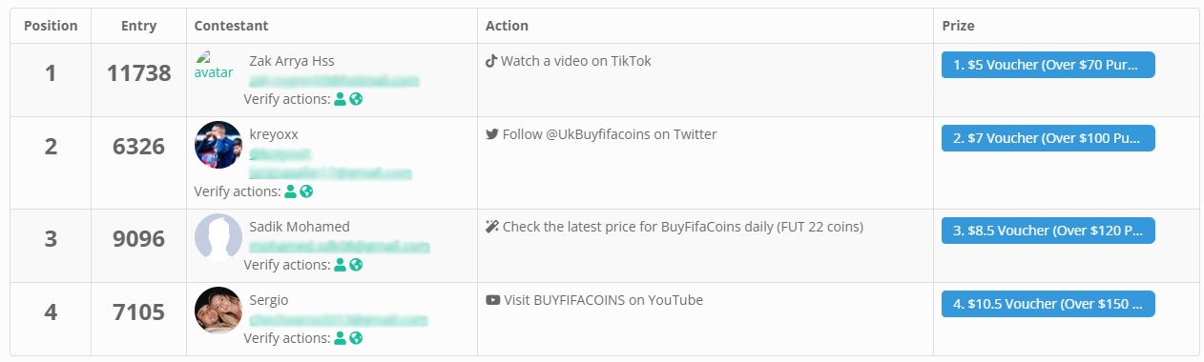
Task: Click the person verify icon for Sadik Mohamed
Action: pos(340,265)
